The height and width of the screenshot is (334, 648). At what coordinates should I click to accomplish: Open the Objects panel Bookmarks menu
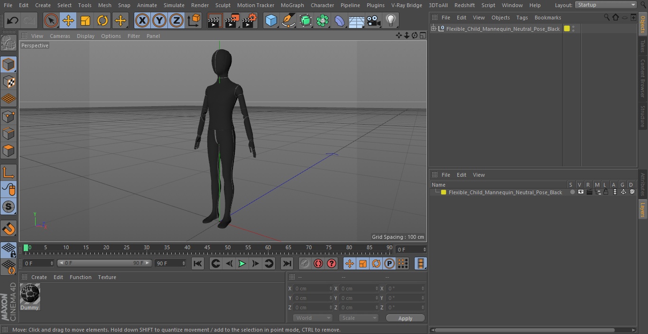[547, 18]
